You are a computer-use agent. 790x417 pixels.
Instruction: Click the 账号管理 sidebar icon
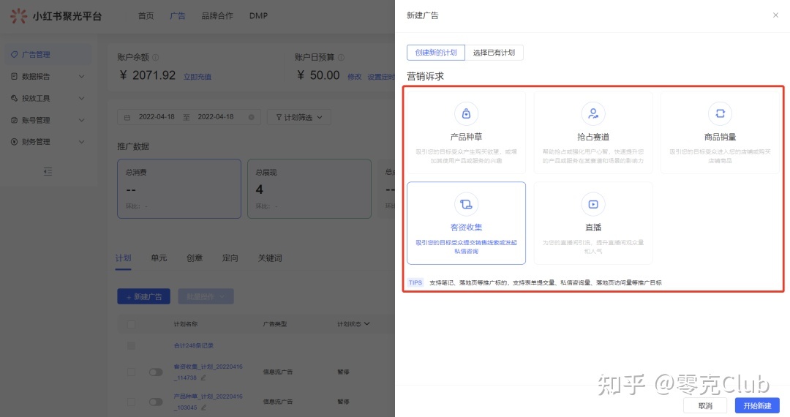pyautogui.click(x=14, y=120)
